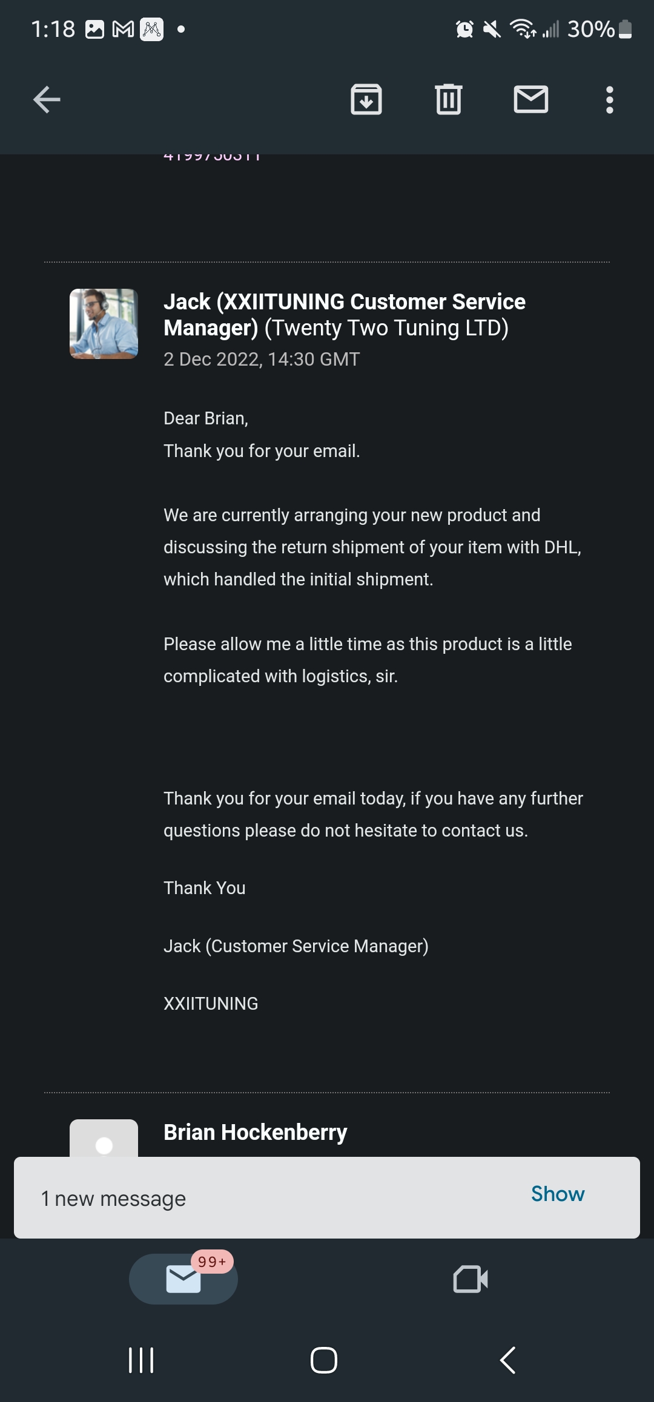Mark the email as unread
The height and width of the screenshot is (1402, 654).
coord(531,100)
